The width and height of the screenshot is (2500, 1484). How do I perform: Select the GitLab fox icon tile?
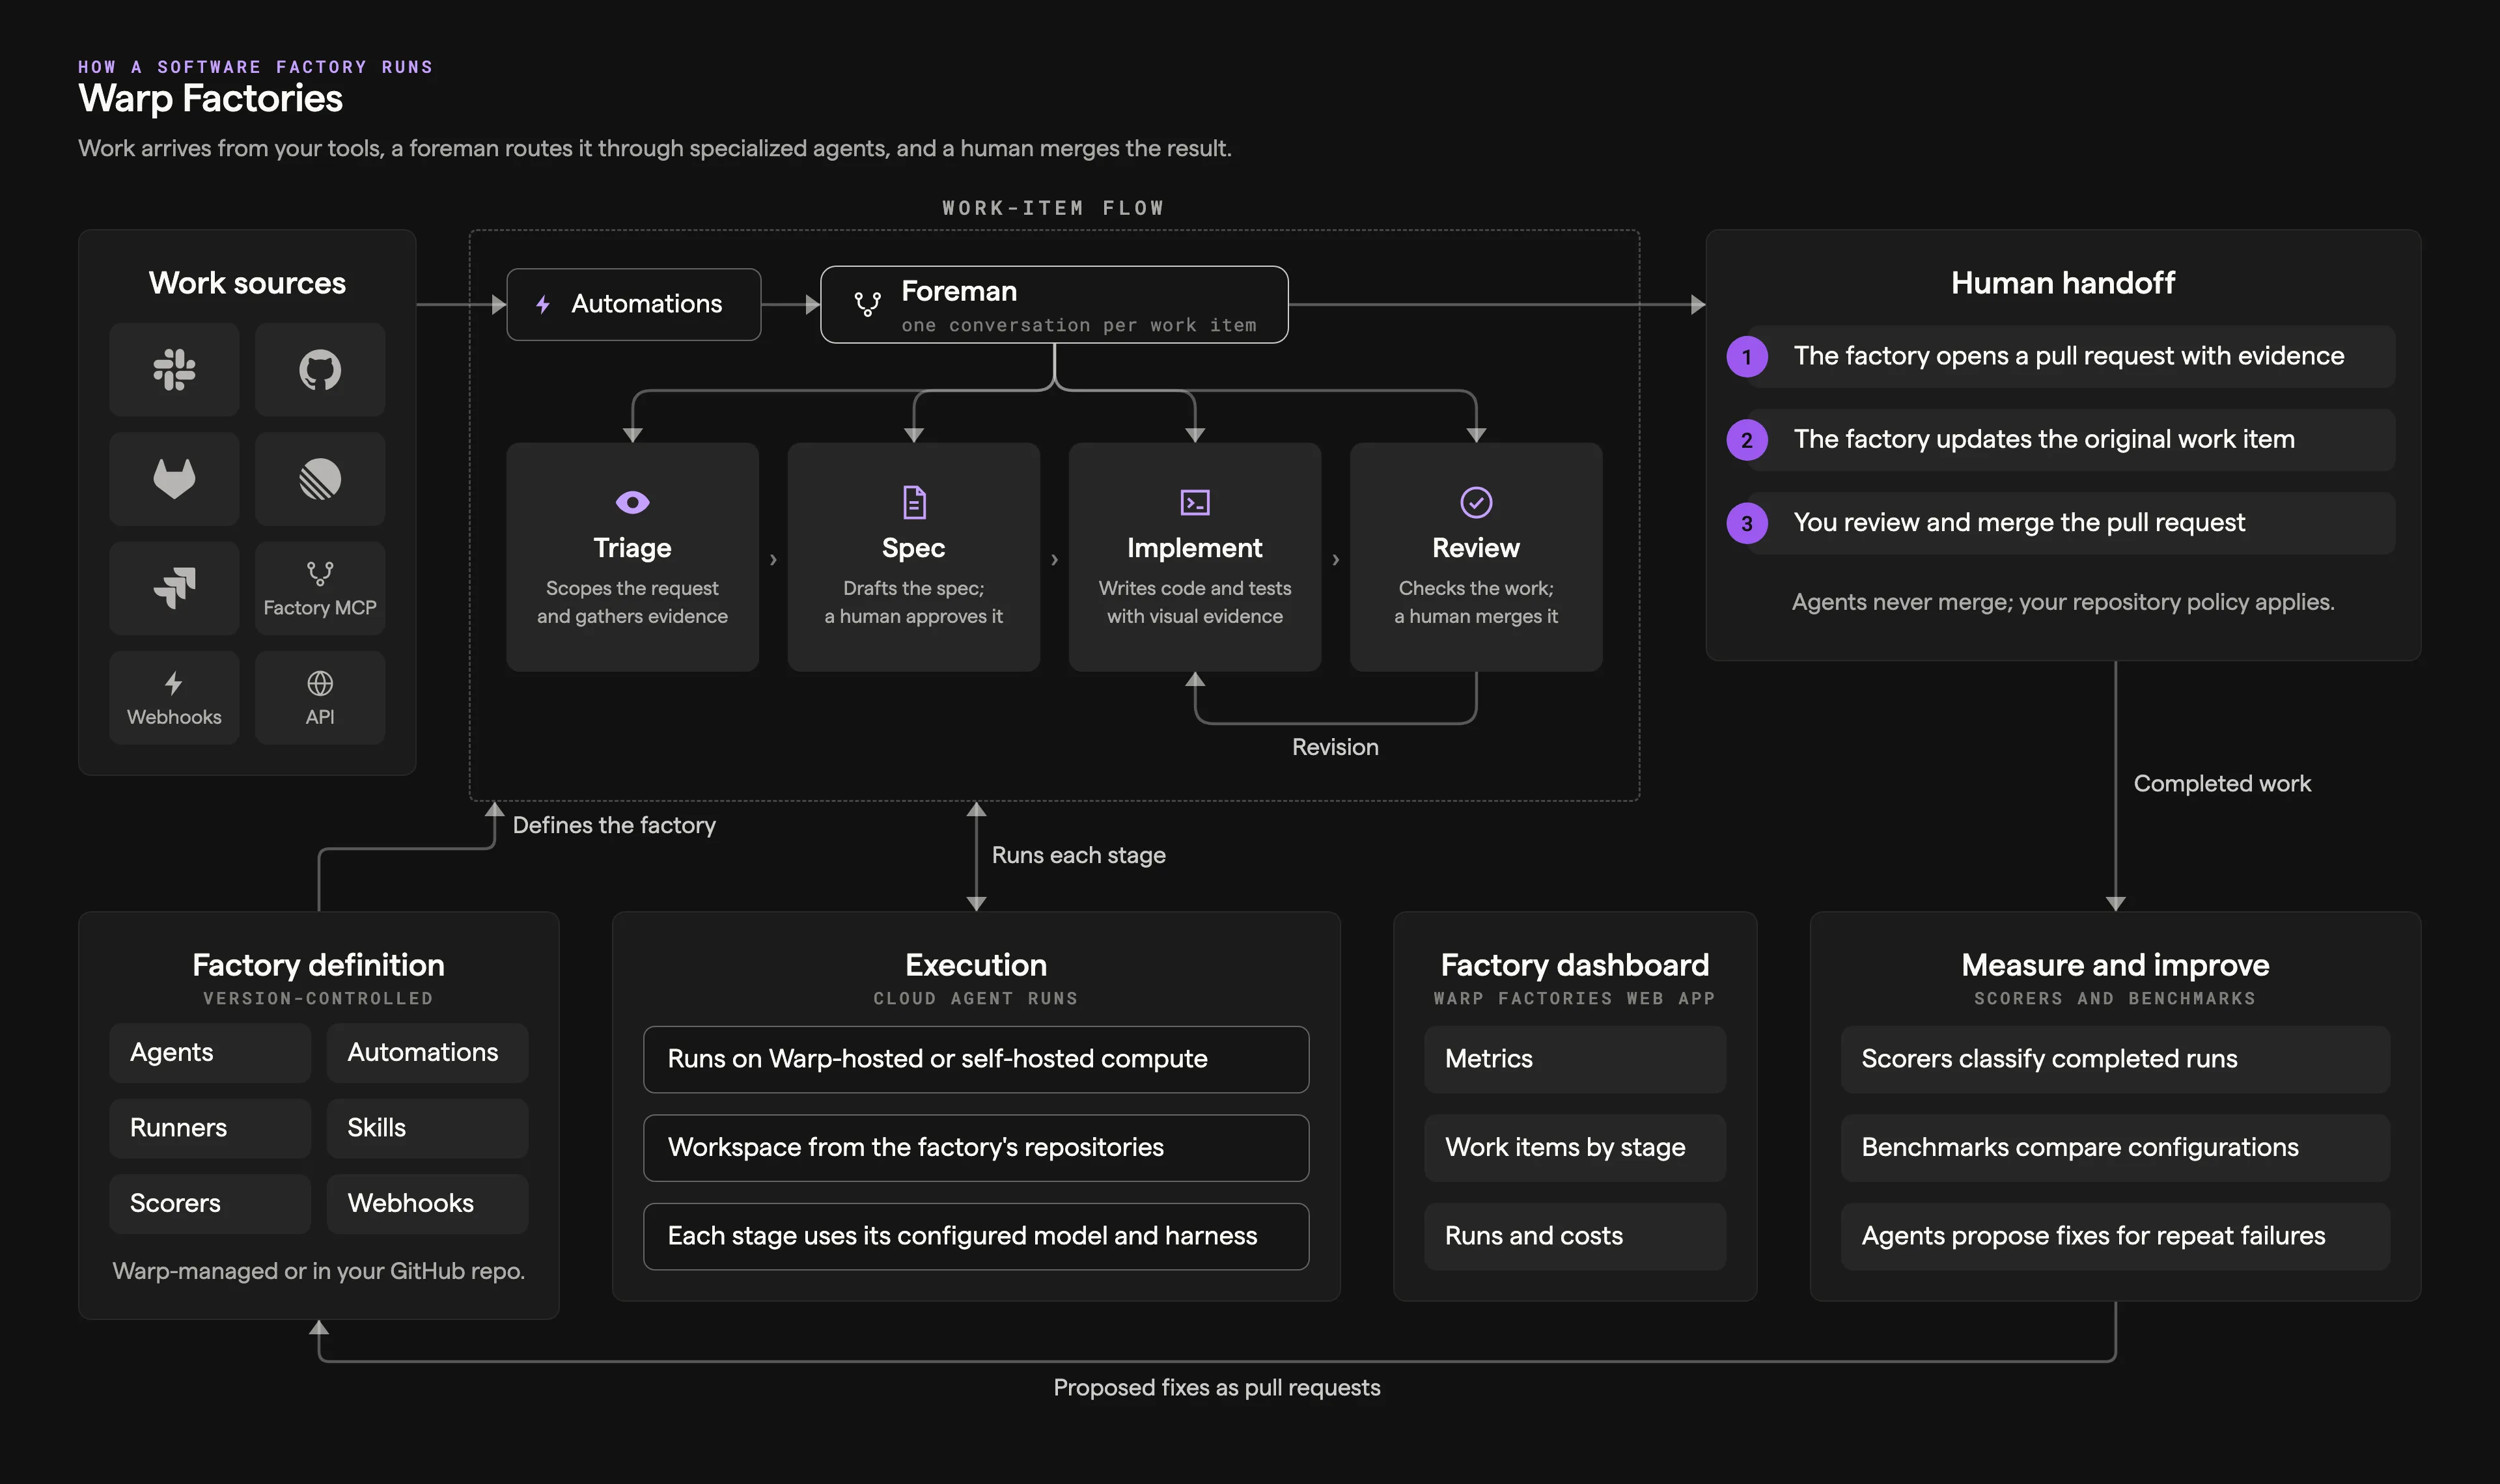pos(174,479)
